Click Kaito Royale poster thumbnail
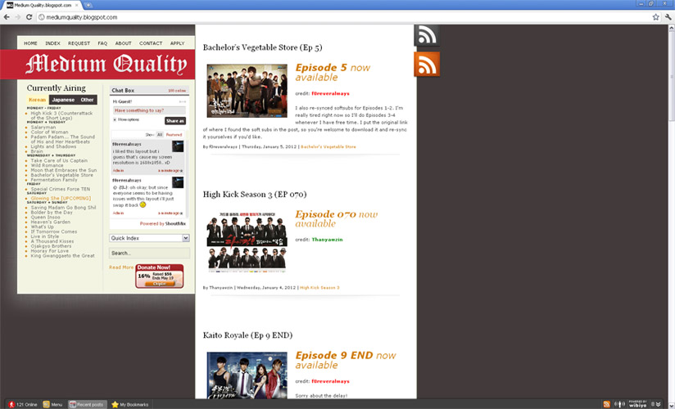This screenshot has width=675, height=409. [247, 375]
